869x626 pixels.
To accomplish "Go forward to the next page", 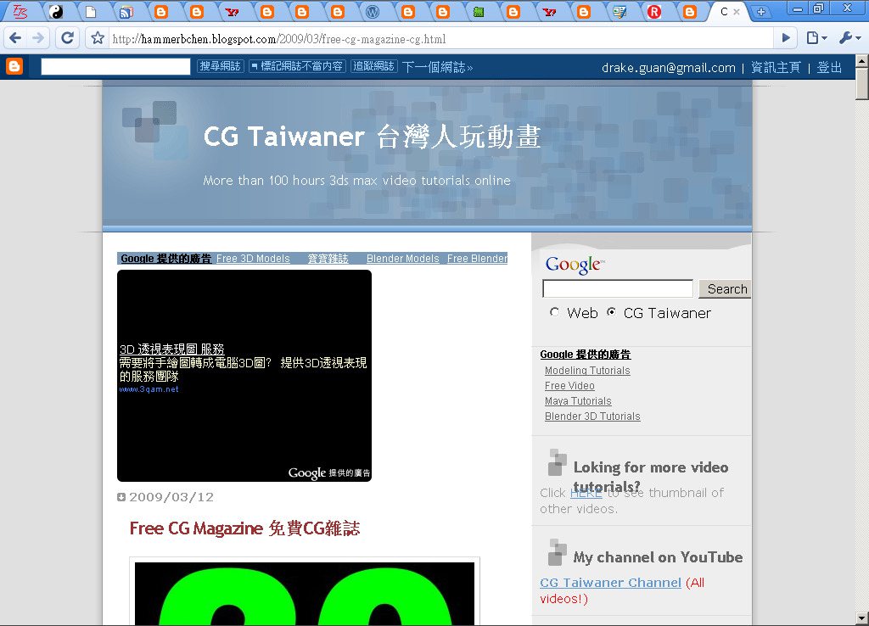I will pos(38,38).
